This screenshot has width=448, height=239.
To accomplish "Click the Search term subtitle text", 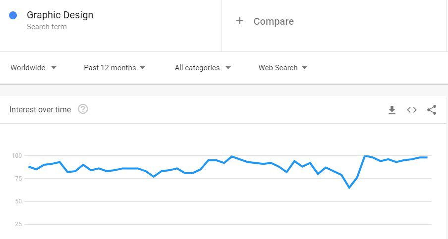I will click(47, 27).
